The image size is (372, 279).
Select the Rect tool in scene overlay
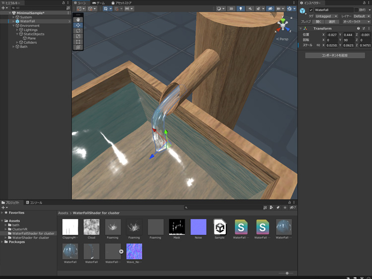coord(78,42)
